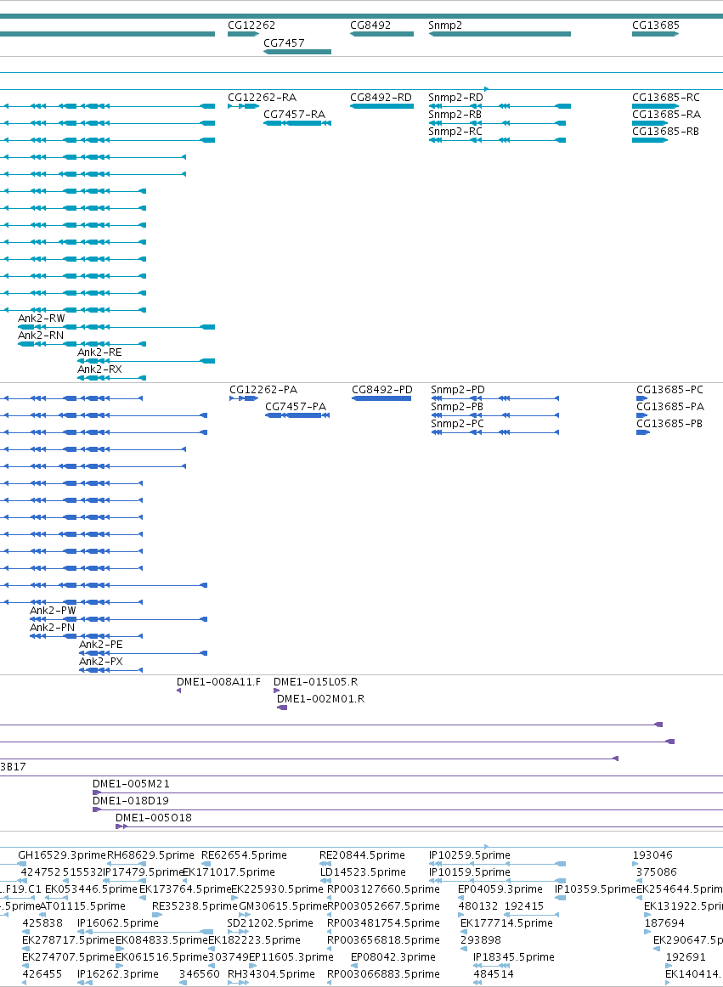Open the 187694 feature label
This screenshot has width=723, height=987.
[x=664, y=922]
